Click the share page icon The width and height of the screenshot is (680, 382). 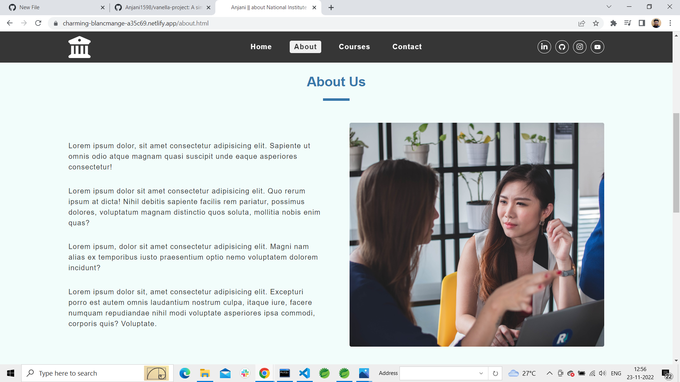tap(582, 23)
